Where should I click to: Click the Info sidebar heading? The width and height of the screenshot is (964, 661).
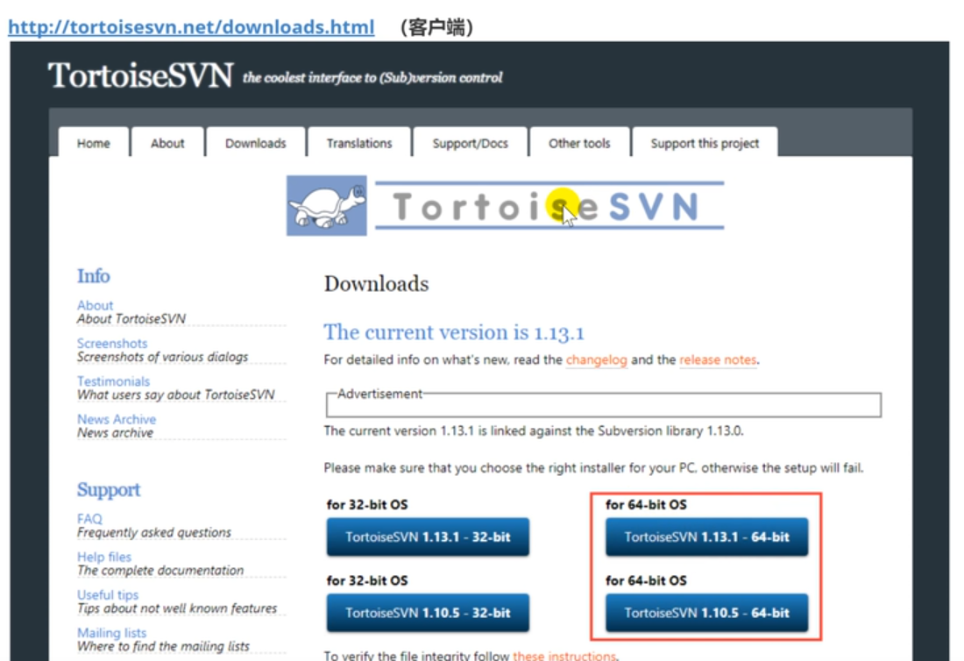[x=94, y=276]
